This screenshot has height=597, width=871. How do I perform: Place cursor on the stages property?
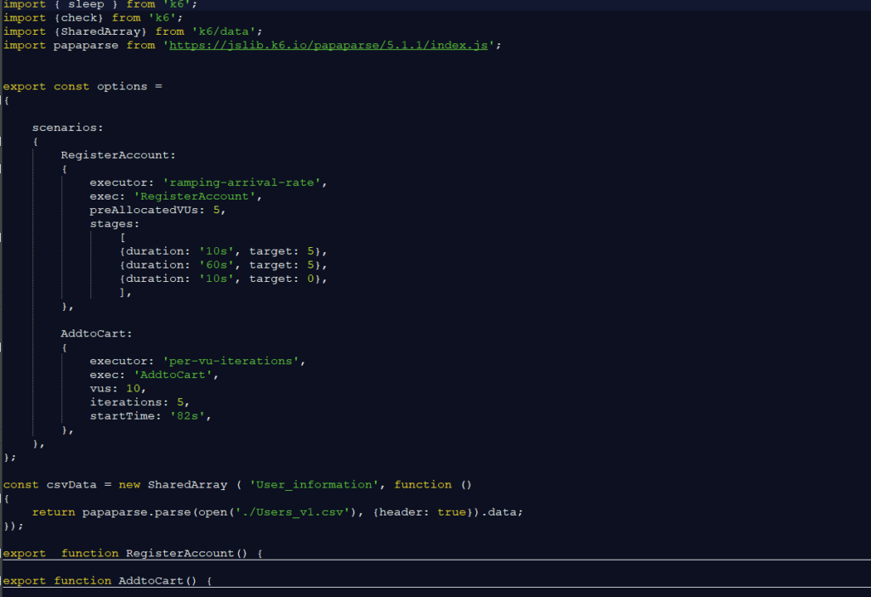pyautogui.click(x=113, y=224)
